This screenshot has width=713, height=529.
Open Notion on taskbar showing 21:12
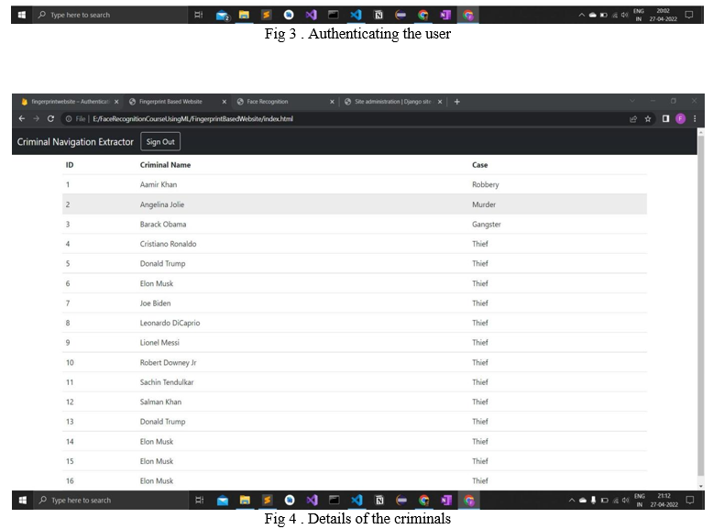click(x=378, y=501)
